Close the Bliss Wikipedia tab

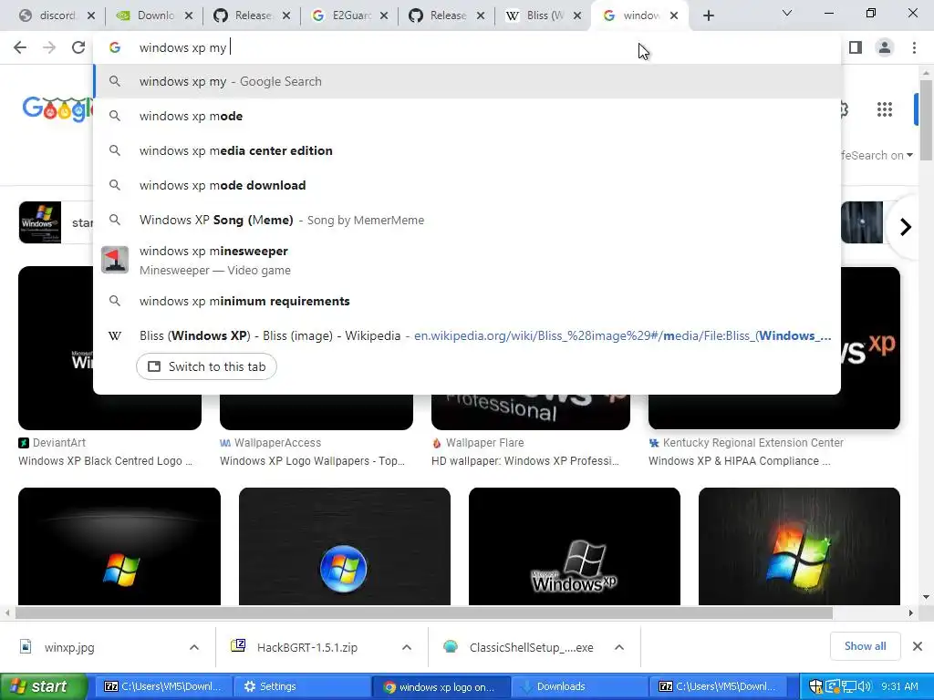coord(577,16)
